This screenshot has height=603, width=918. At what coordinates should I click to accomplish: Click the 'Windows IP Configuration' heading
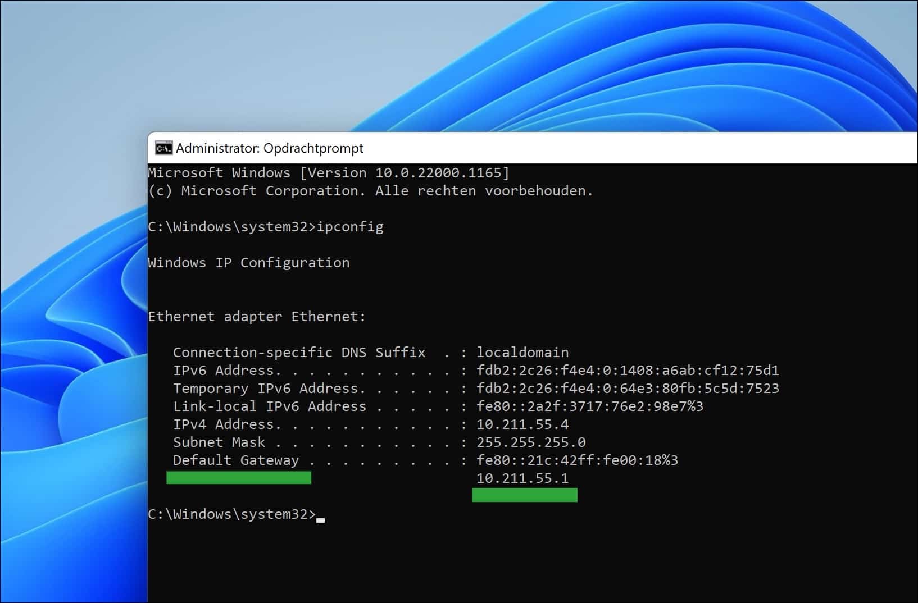tap(249, 263)
